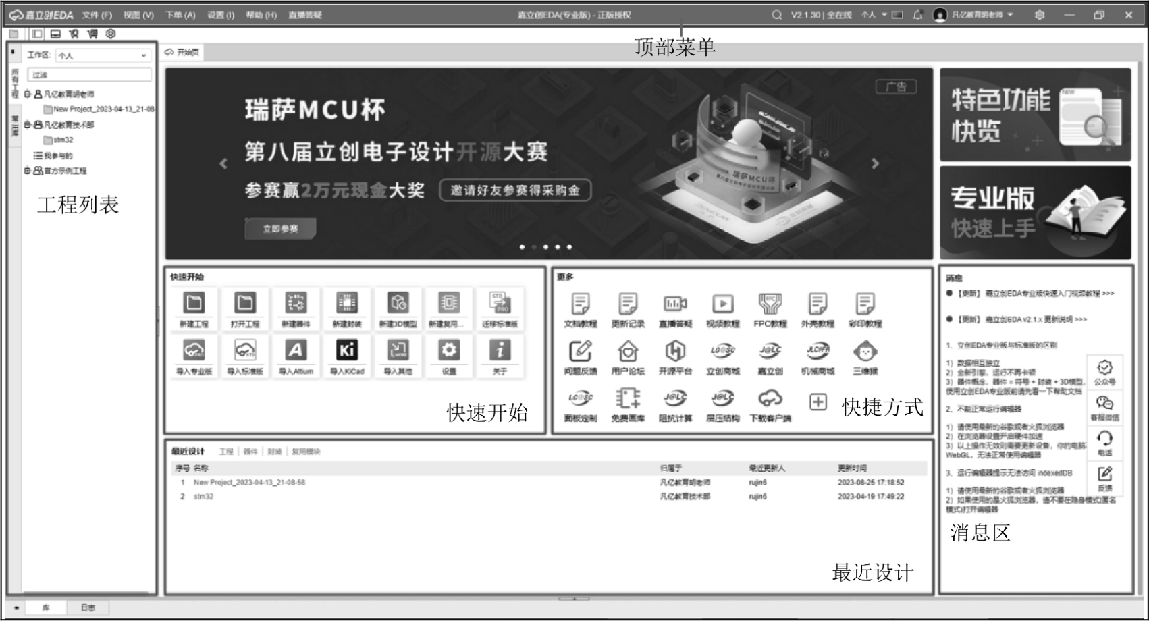Image resolution: width=1149 pixels, height=621 pixels.
Task: Switch to the 库 tab at the bottom
Action: click(46, 607)
